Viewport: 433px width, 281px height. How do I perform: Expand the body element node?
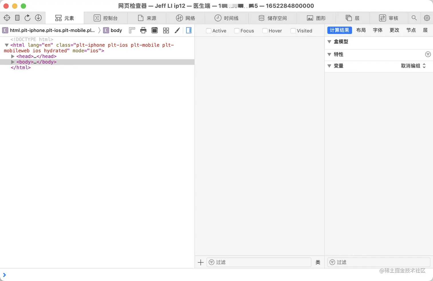pyautogui.click(x=13, y=62)
